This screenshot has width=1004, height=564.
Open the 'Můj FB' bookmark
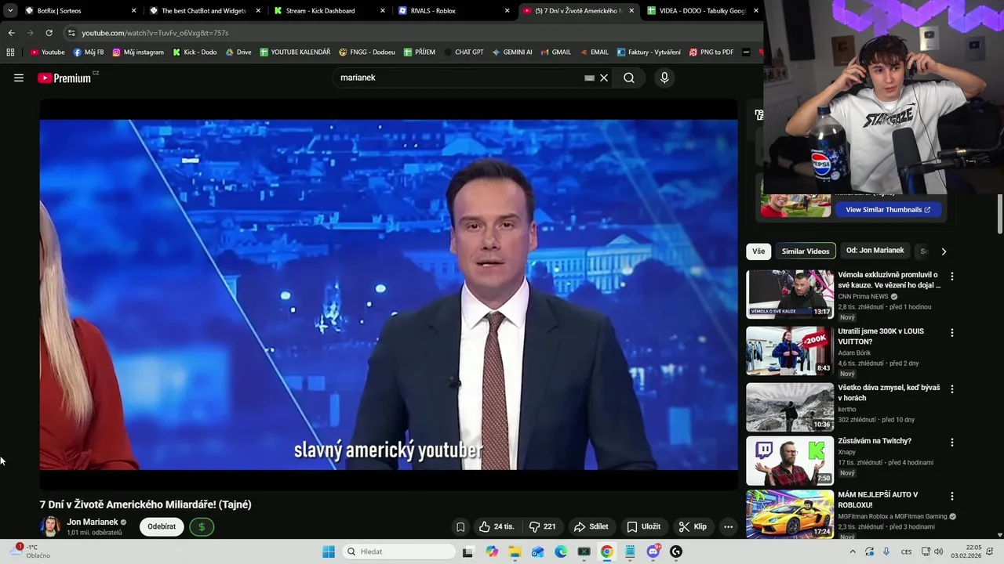tap(88, 52)
